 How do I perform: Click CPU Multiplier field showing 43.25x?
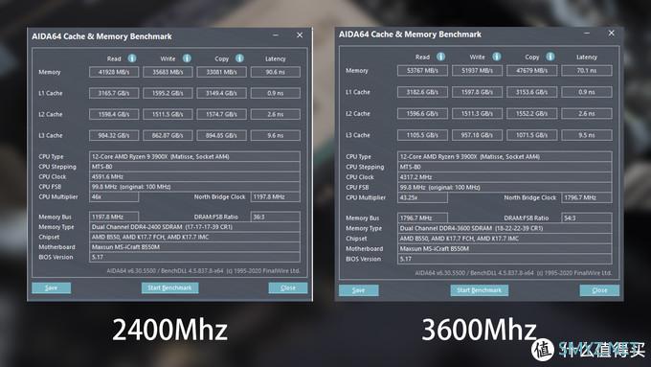pos(422,197)
